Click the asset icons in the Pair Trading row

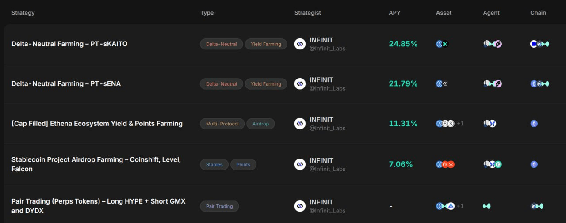click(445, 206)
